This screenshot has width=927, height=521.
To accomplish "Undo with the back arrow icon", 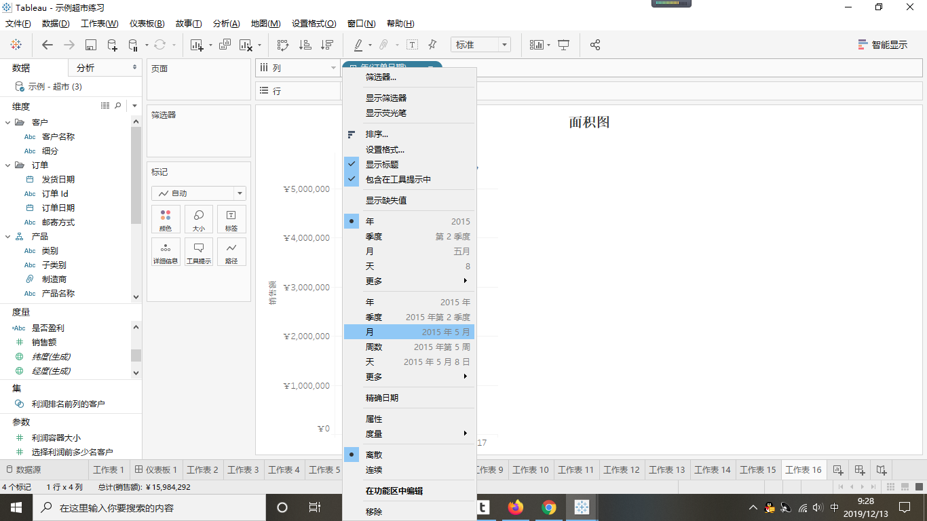I will (x=47, y=45).
